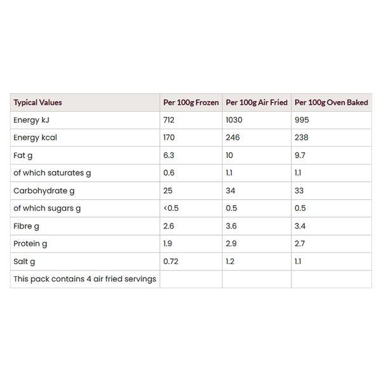
Task: Click the 246 air fried kcal value
Action: pos(233,138)
